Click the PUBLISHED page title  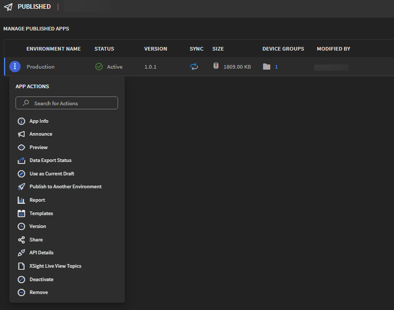[34, 7]
